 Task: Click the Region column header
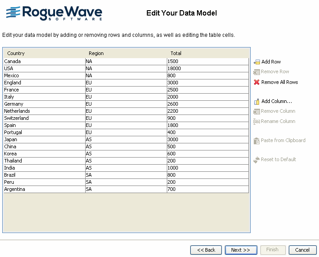pos(96,53)
